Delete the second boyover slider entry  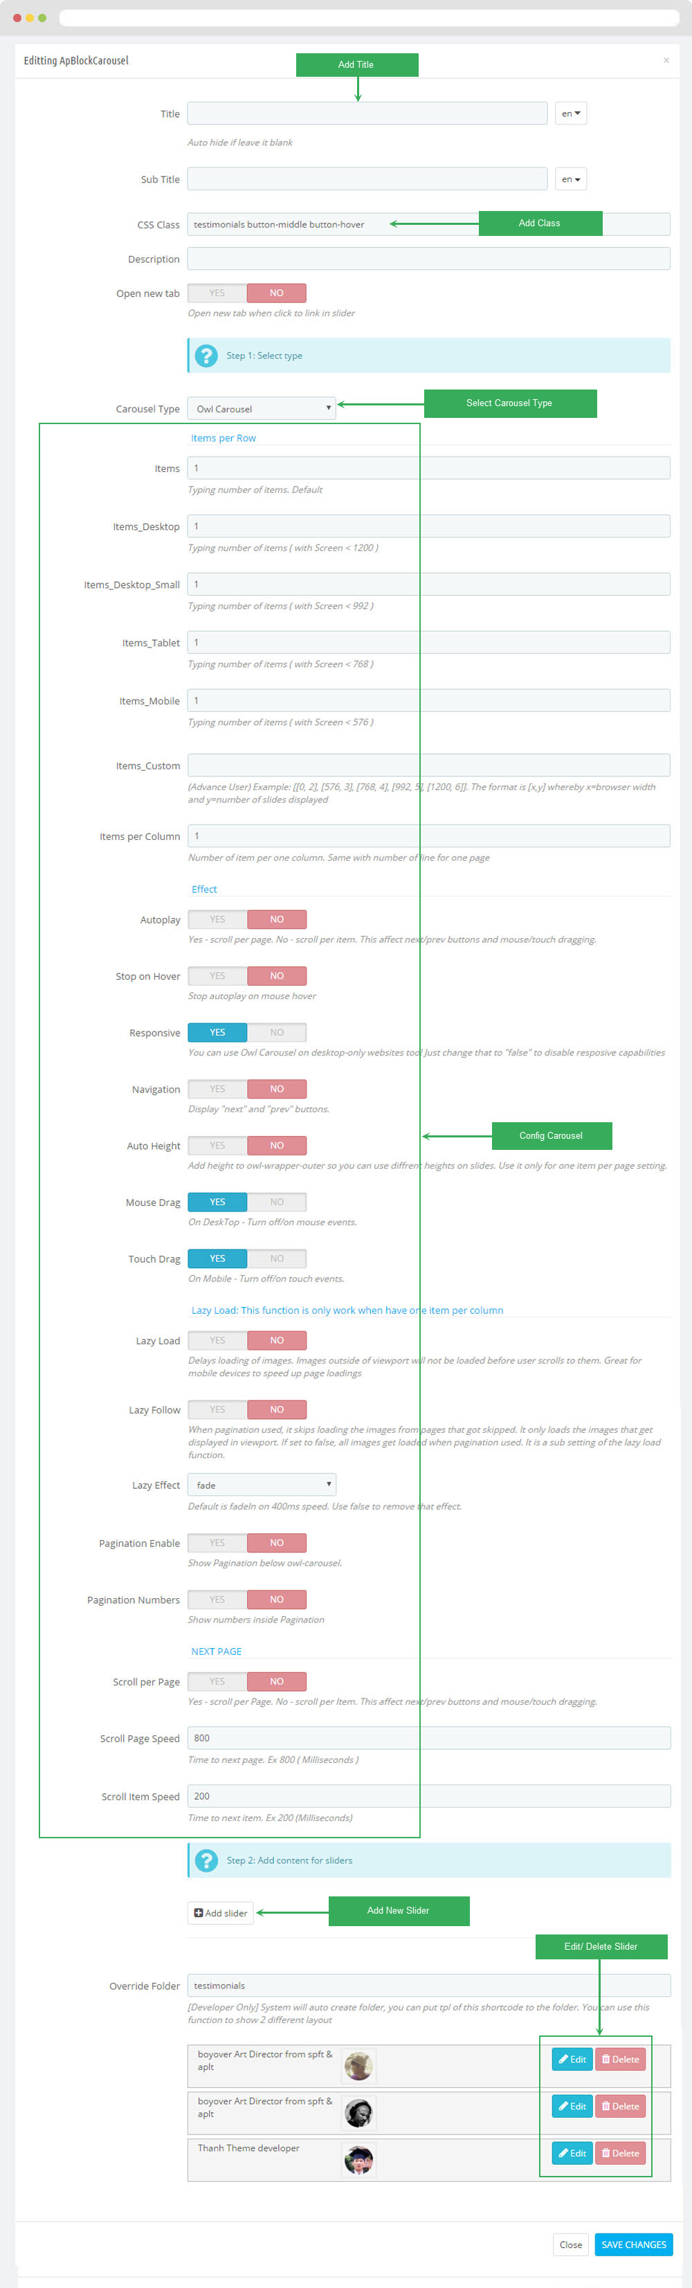[x=620, y=2106]
